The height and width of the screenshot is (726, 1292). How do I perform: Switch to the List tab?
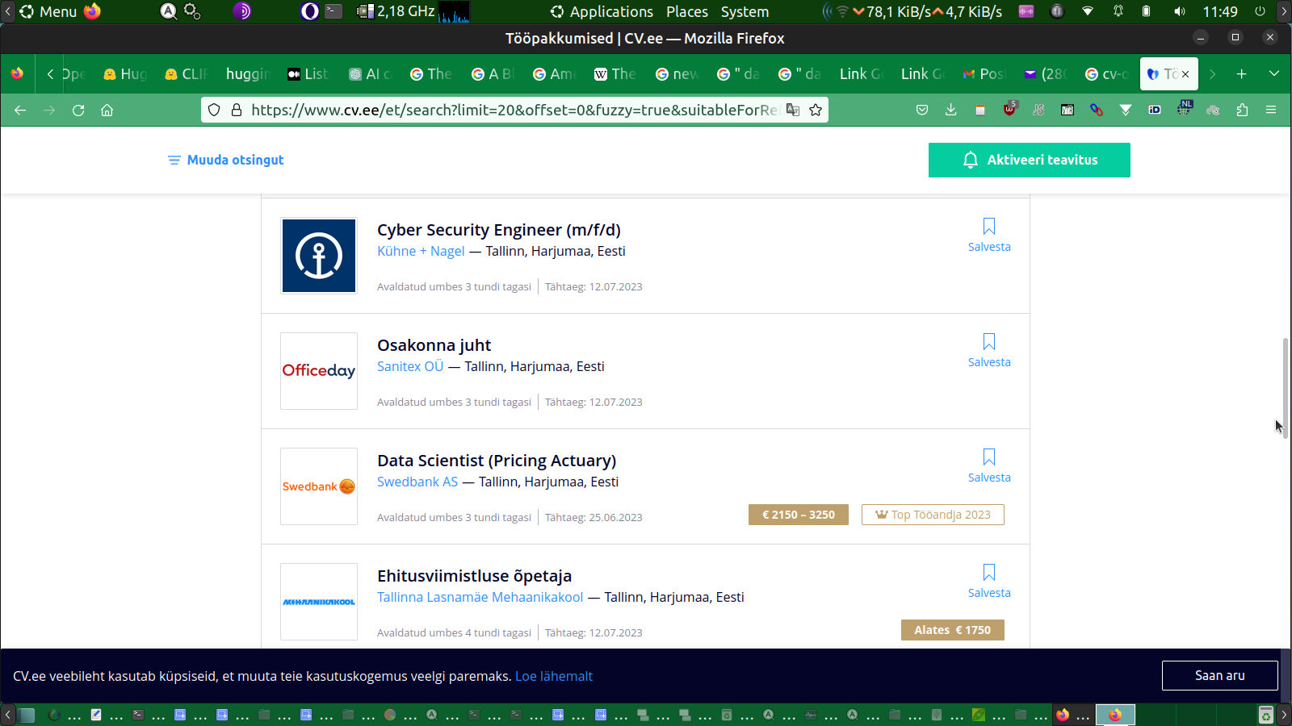pos(308,74)
